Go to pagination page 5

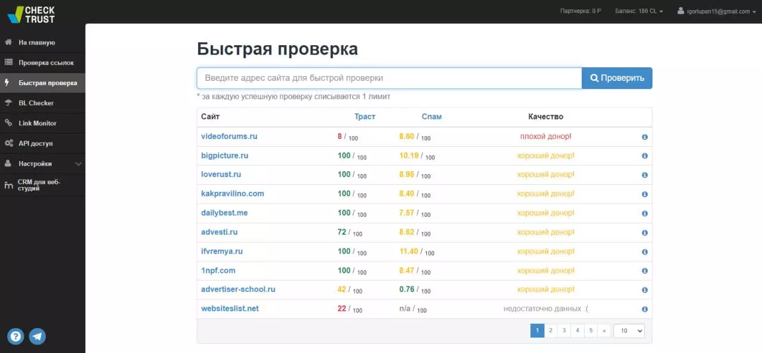[x=591, y=330]
